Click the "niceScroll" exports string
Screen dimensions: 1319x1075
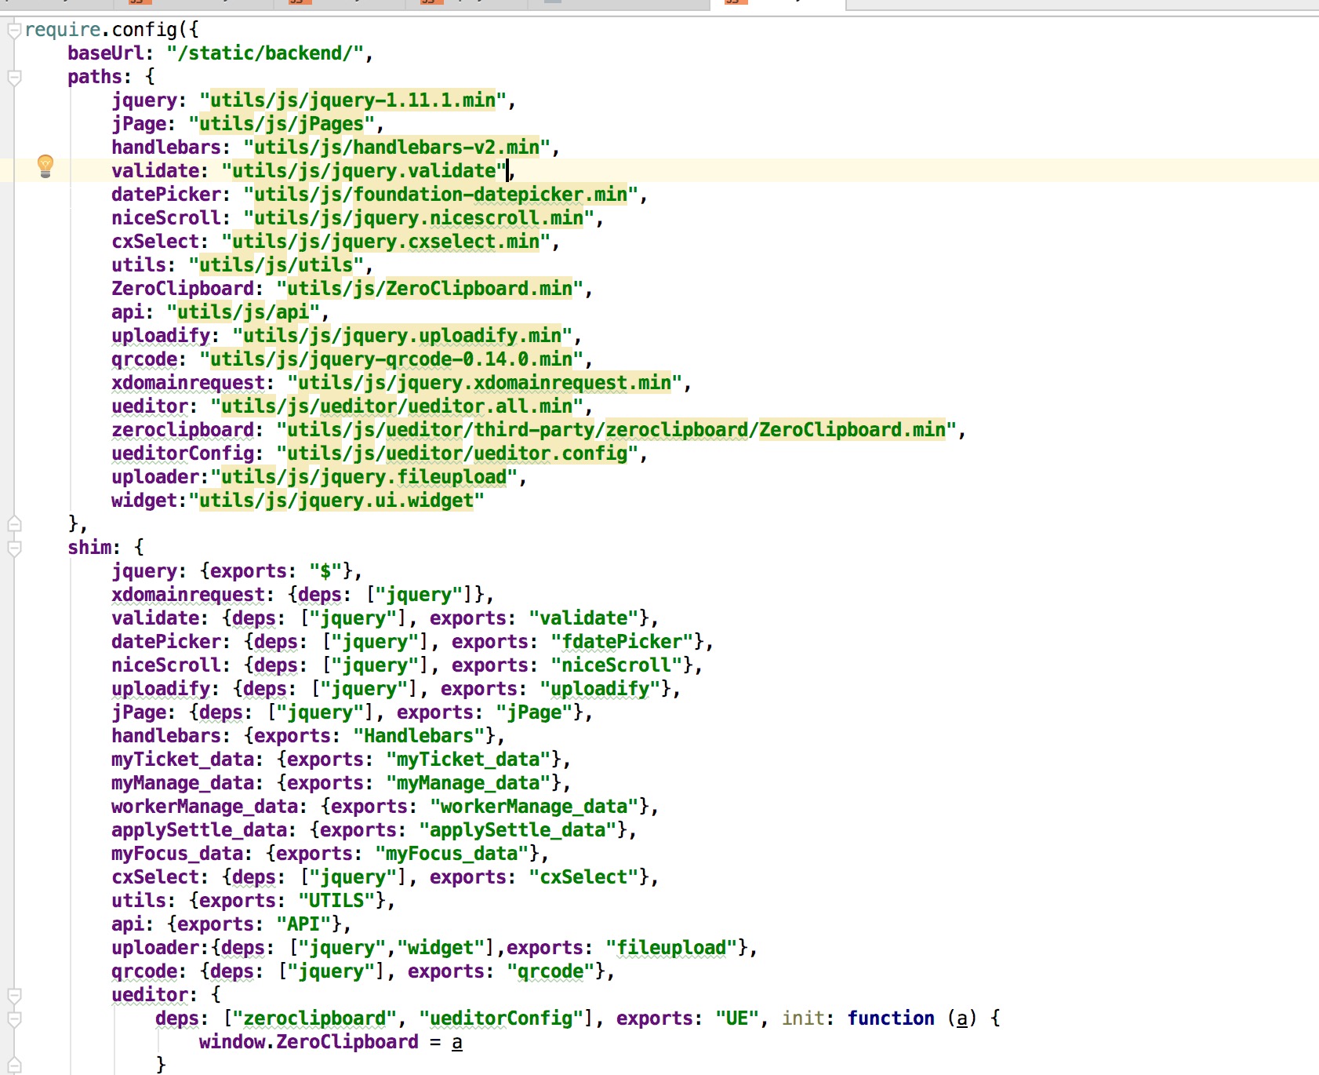(616, 665)
